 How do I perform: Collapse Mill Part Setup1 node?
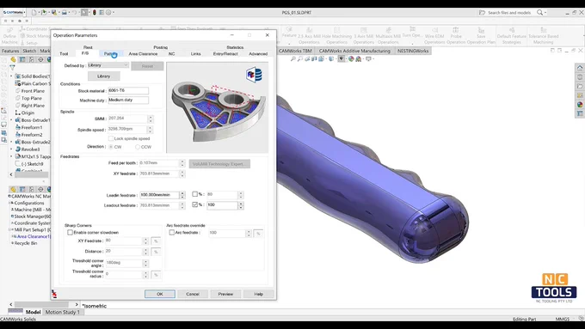tap(10, 230)
